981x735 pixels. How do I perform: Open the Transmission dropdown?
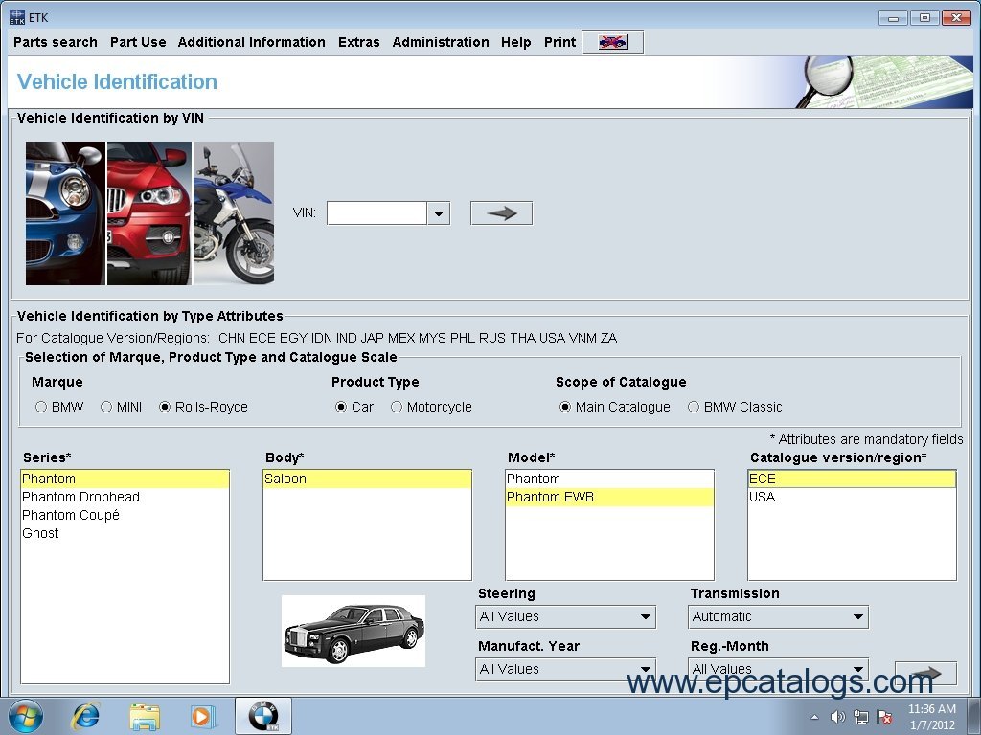tap(778, 617)
